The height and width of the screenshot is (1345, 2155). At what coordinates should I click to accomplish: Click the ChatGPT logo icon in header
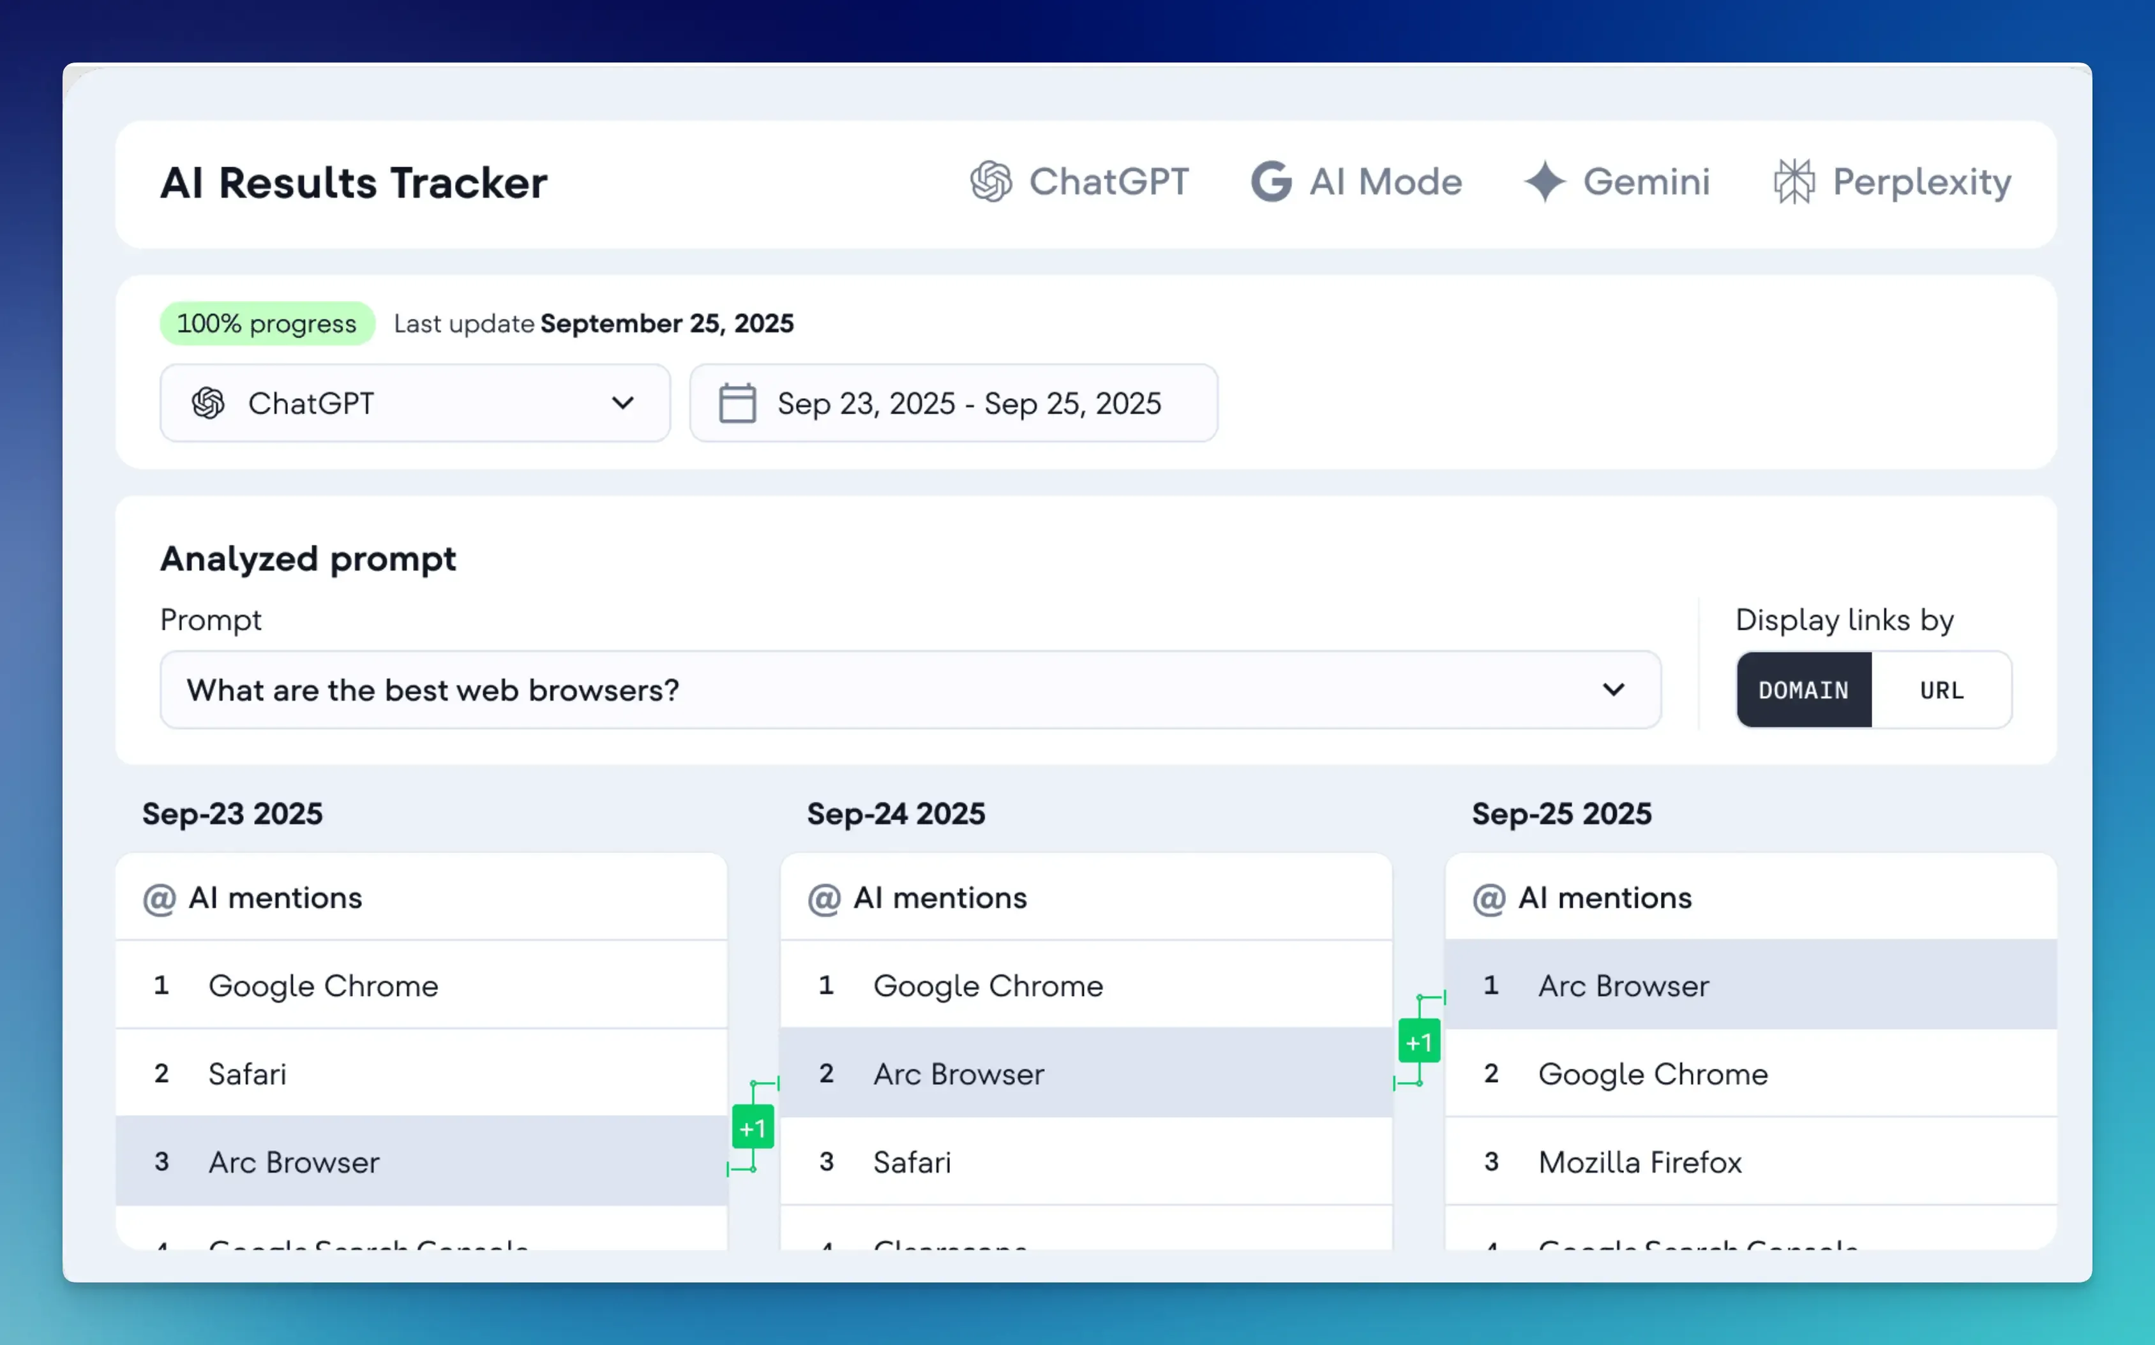tap(990, 181)
